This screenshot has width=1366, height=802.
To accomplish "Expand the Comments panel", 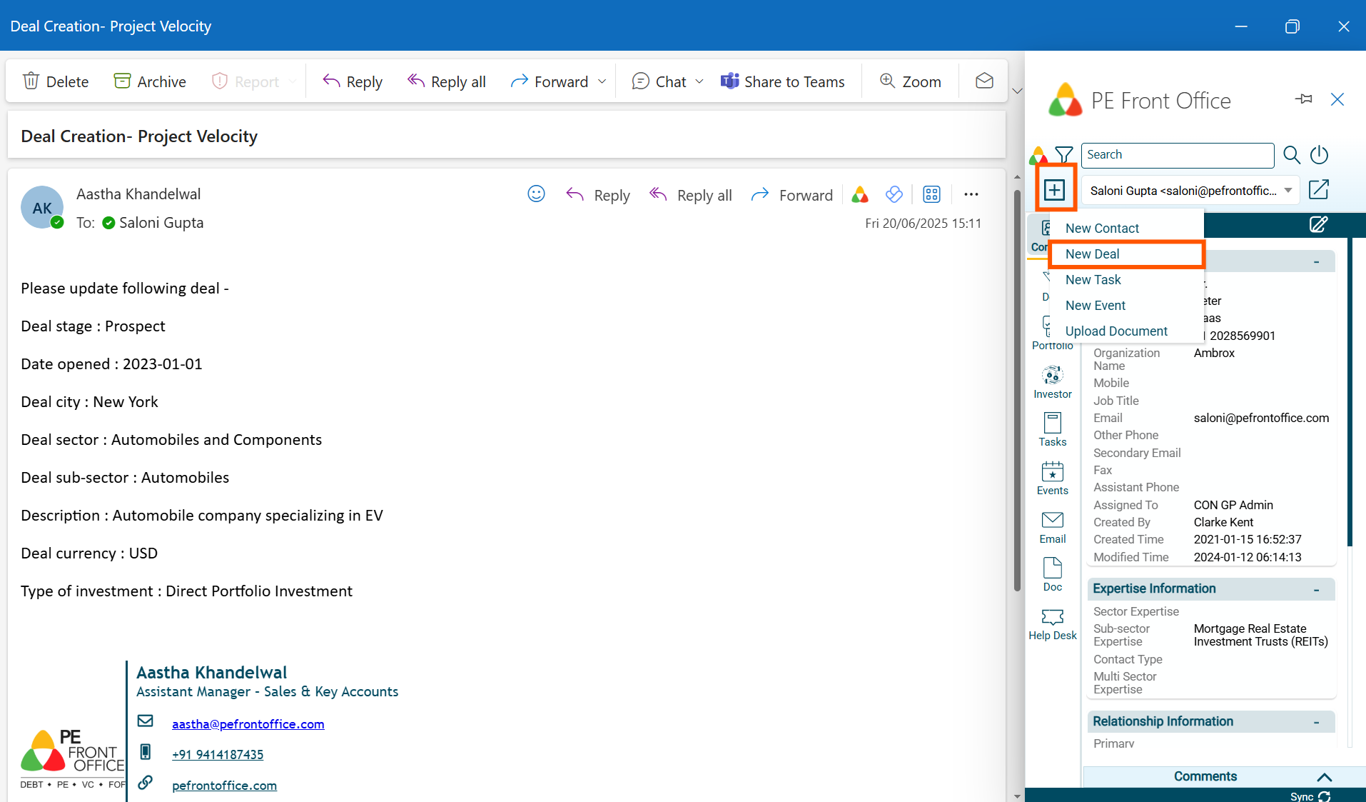I will [1324, 777].
